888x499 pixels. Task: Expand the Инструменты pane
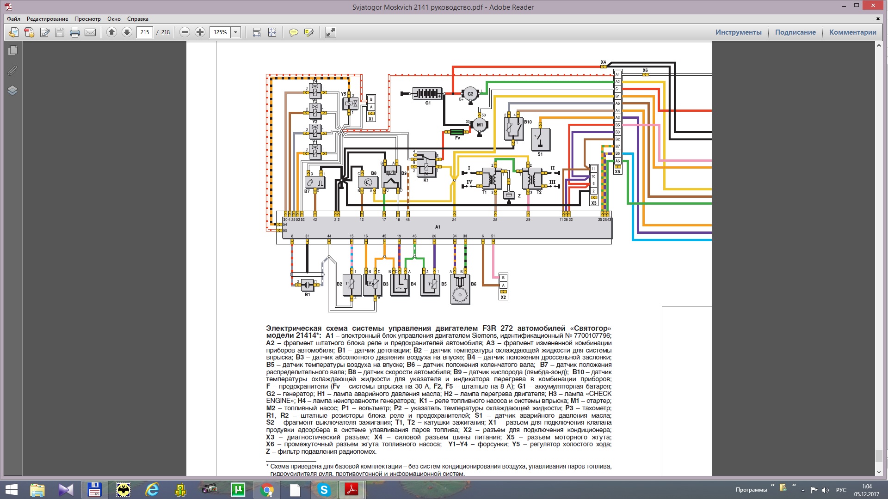click(x=738, y=32)
